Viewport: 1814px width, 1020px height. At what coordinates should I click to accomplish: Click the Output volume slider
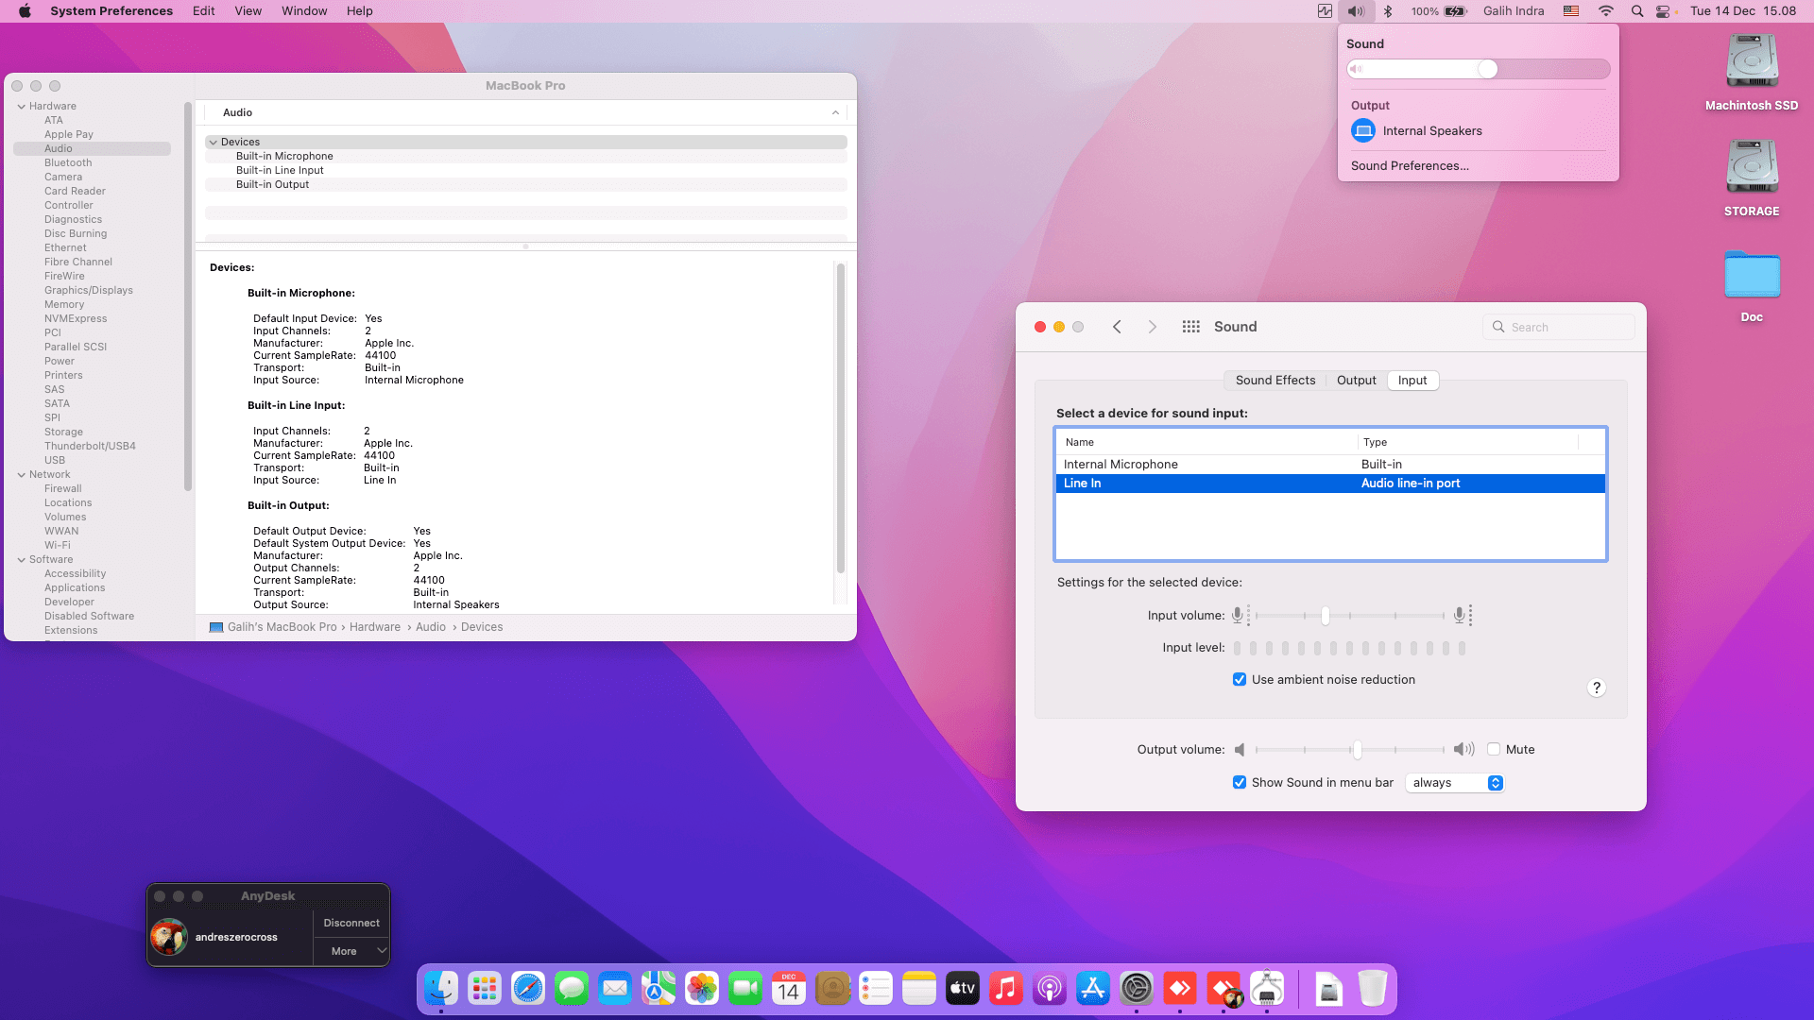[1349, 750]
